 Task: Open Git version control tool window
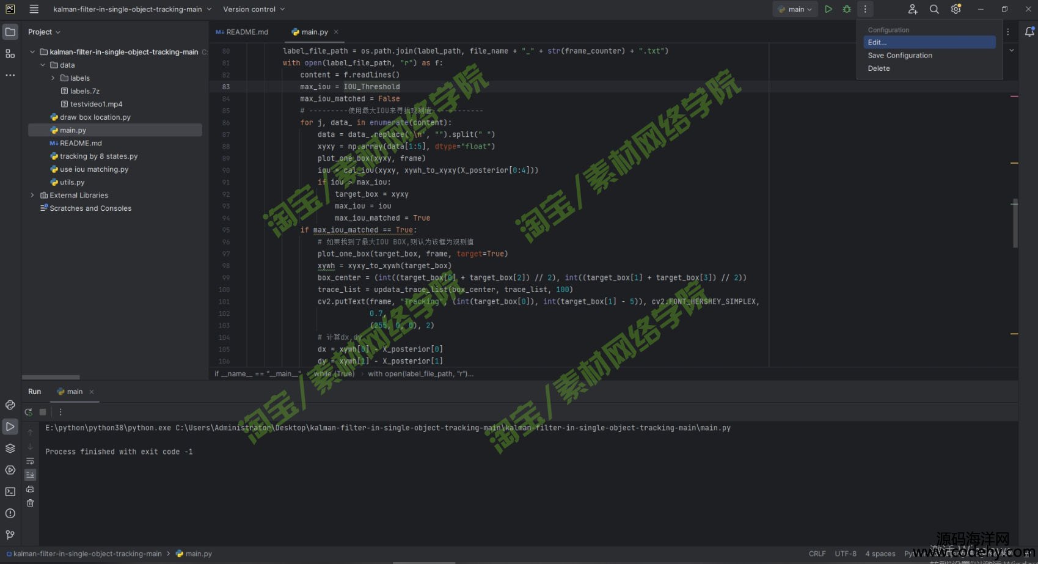(x=10, y=535)
